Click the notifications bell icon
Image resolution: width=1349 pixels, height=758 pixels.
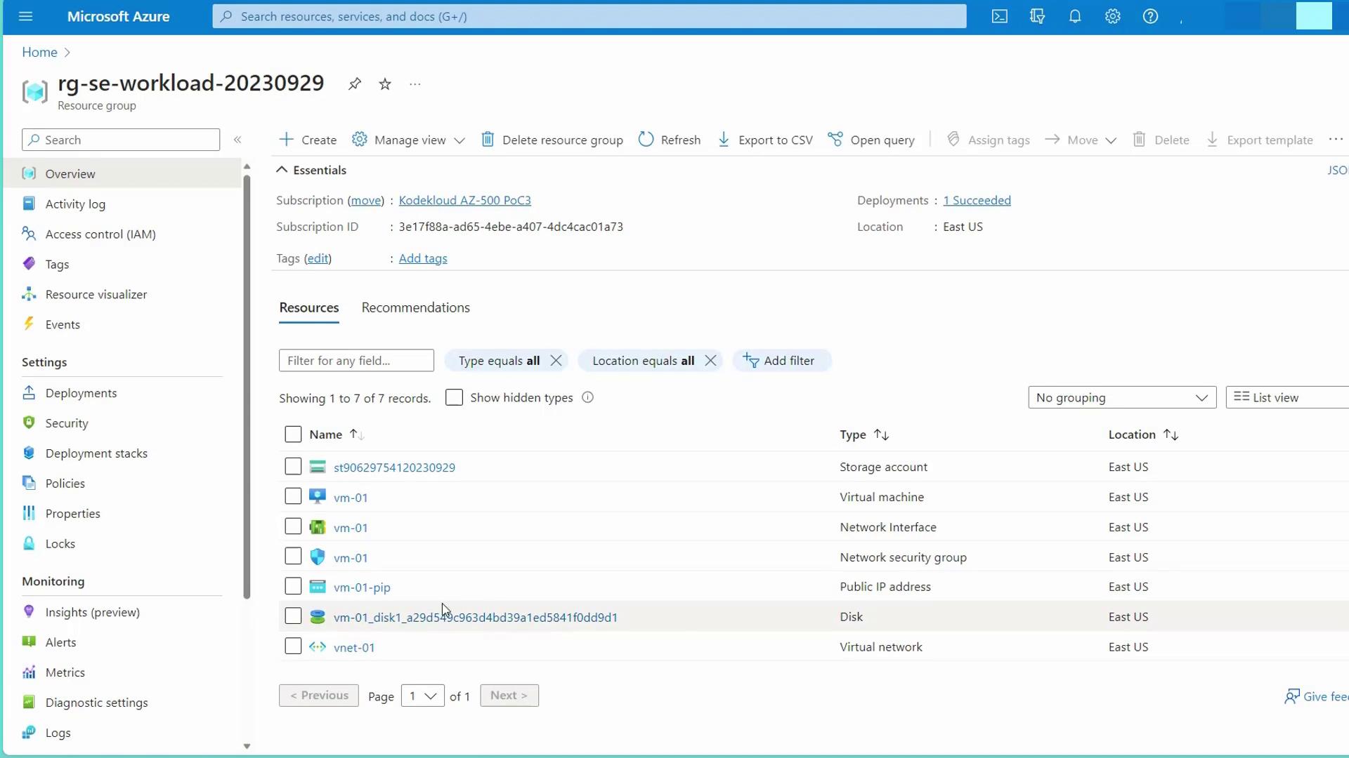click(x=1074, y=16)
